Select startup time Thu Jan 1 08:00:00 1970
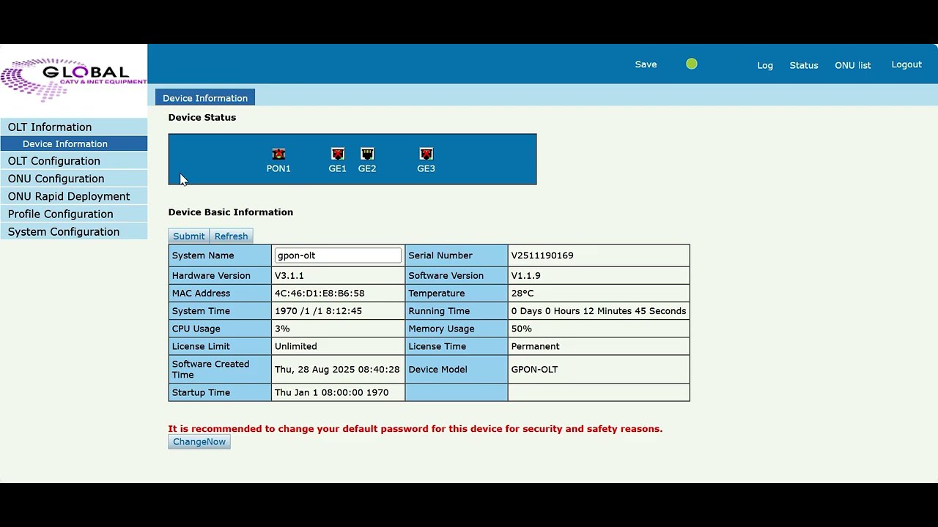 332,393
